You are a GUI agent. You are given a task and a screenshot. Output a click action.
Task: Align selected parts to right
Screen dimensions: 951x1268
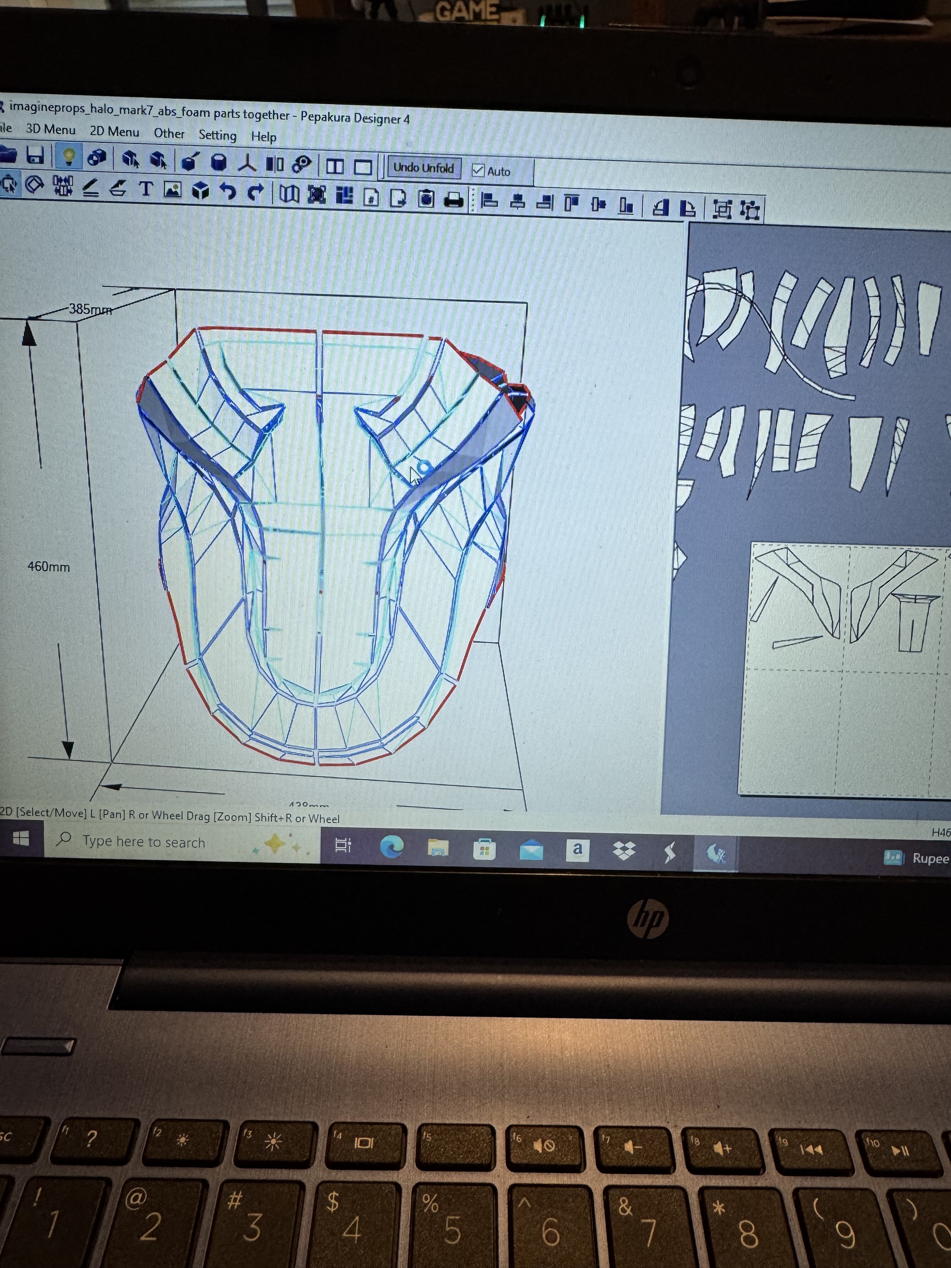tap(545, 203)
